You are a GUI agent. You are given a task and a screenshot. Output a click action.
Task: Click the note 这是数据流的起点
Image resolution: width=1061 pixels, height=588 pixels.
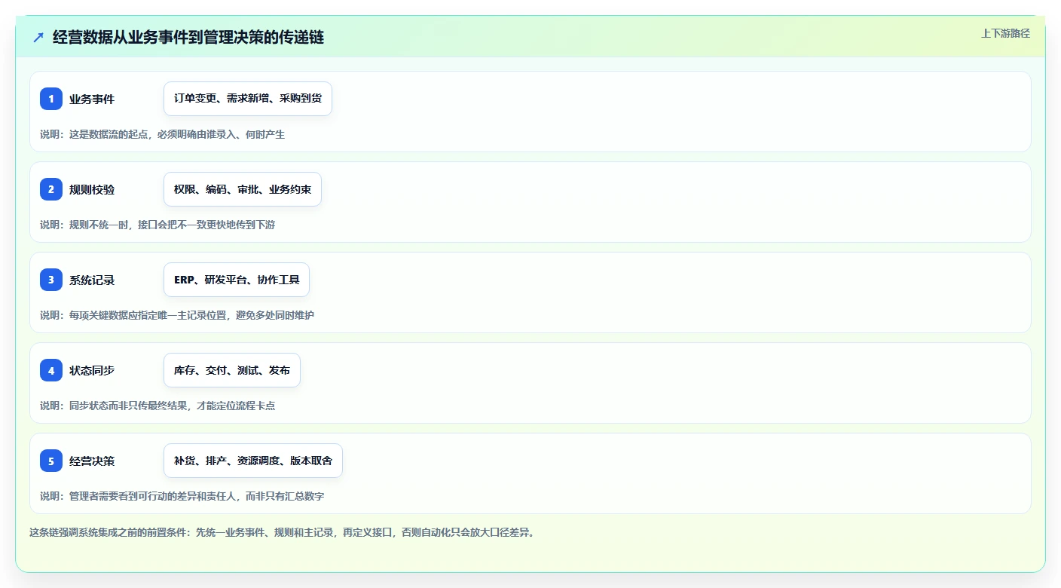(x=162, y=134)
